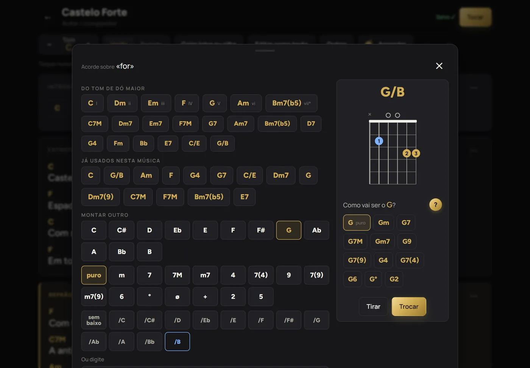530x368 pixels.
Task: Grab the sheet handle above the dialog
Action: click(x=265, y=51)
